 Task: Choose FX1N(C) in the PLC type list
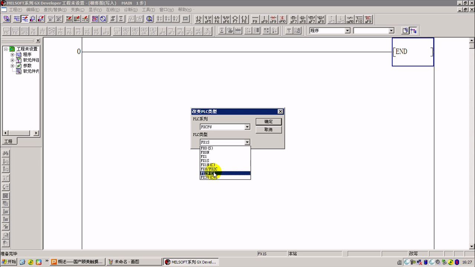(x=225, y=165)
